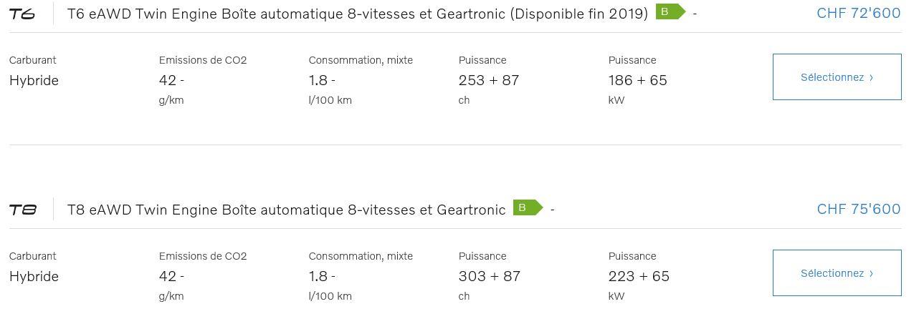919x309 pixels.
Task: Select the T8 engine with Sélectionnez button
Action: (837, 273)
